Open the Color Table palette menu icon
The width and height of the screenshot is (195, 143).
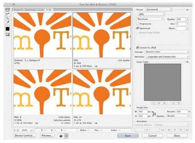tap(187, 62)
